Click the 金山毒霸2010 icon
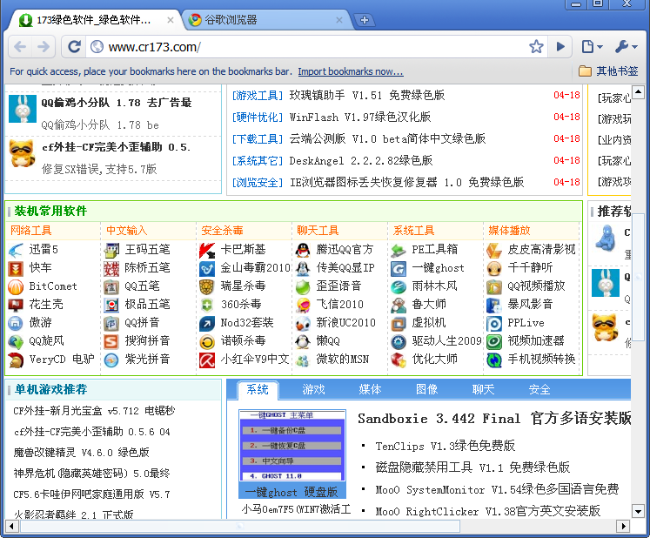 point(207,269)
